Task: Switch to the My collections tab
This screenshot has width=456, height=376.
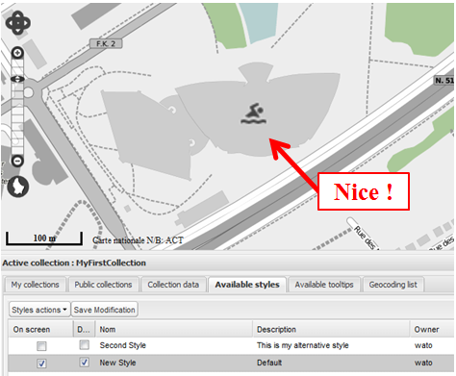Action: (36, 285)
